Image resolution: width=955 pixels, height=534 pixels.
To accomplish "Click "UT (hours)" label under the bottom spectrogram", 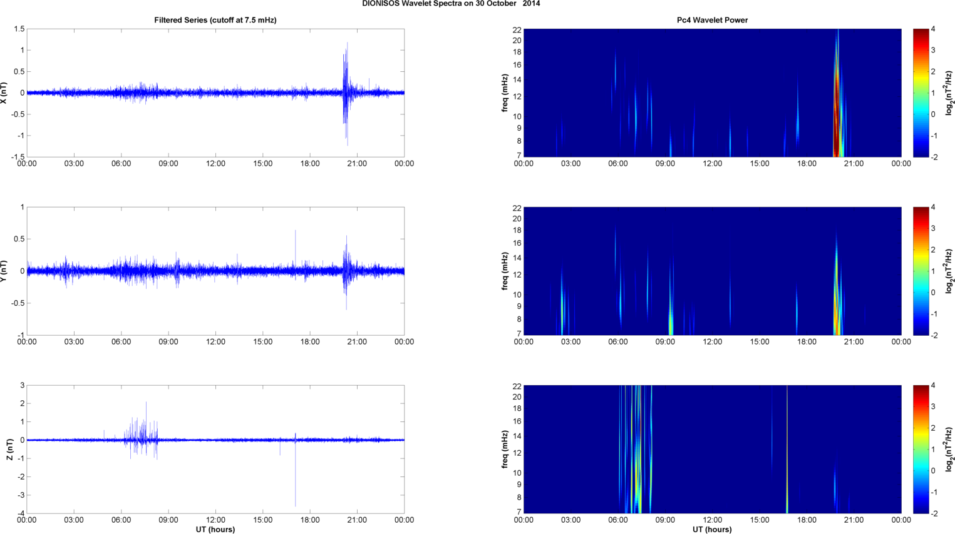I will tap(712, 530).
